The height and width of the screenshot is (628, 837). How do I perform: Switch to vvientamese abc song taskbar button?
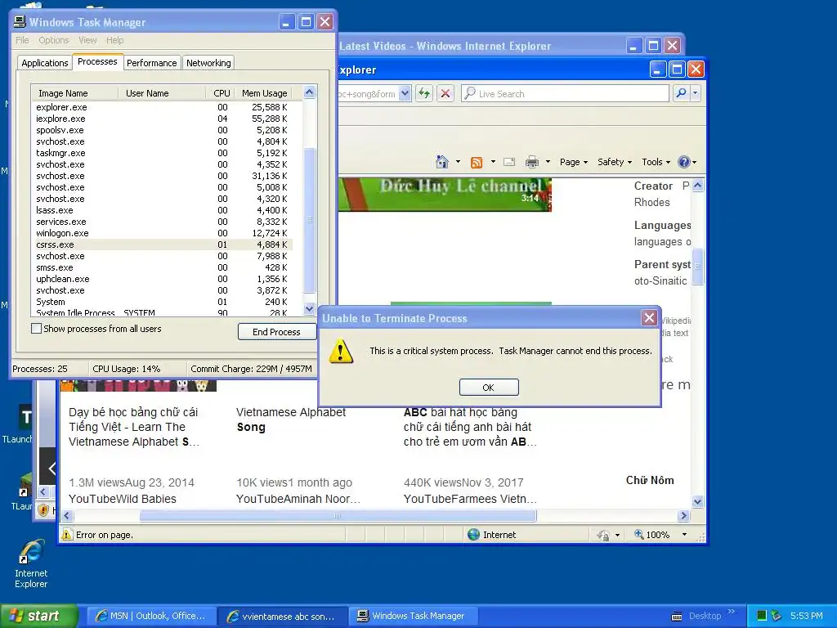point(282,616)
